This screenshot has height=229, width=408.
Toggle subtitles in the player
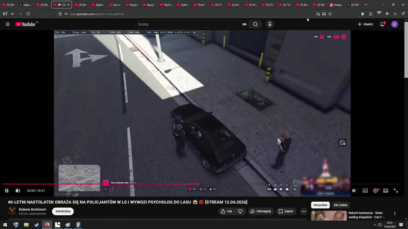tap(365, 191)
